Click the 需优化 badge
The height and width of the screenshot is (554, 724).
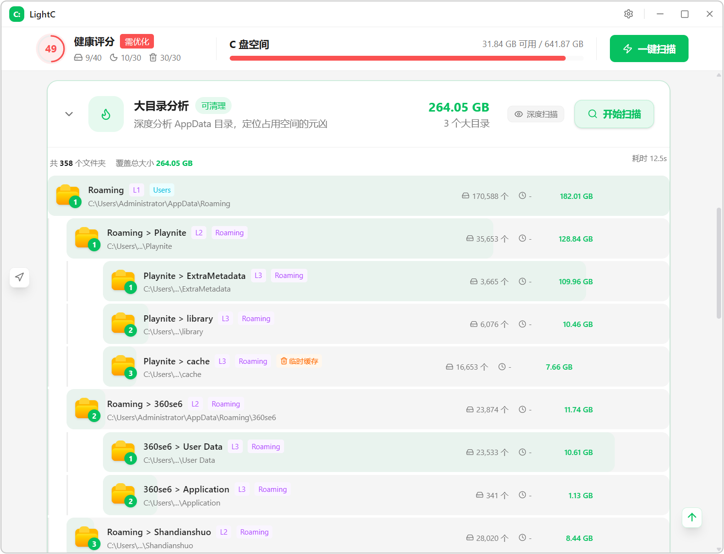[137, 42]
